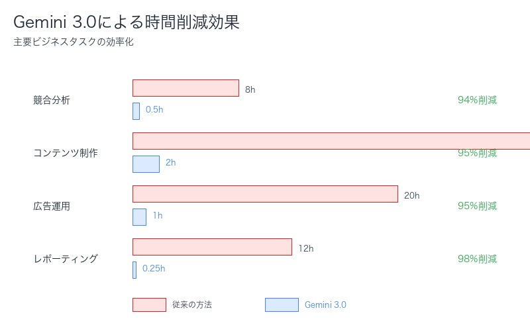The width and height of the screenshot is (530, 331).
Task: Click the blue 1h bar for 広告運用
Action: click(x=139, y=217)
